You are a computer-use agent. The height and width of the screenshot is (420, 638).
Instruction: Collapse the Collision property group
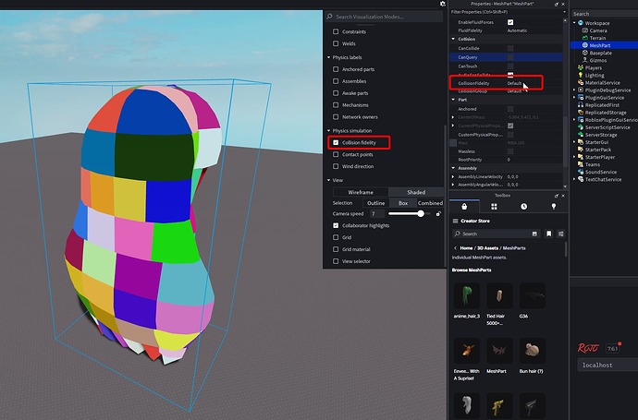[x=453, y=39]
